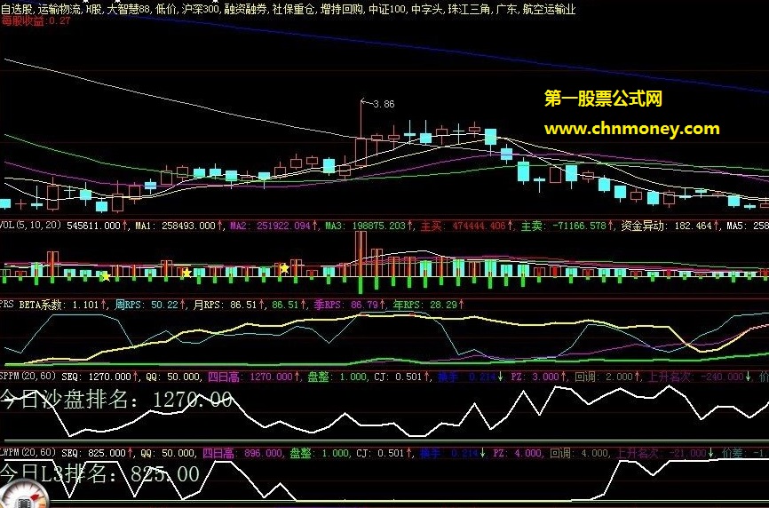Viewport: 769px width, 508px height.
Task: Open the 自选股 tag
Action: [x=17, y=9]
